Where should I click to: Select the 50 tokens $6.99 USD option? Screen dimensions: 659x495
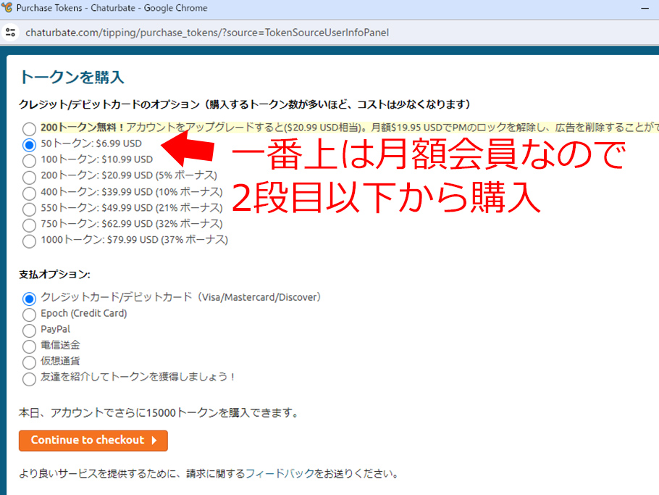click(x=29, y=144)
